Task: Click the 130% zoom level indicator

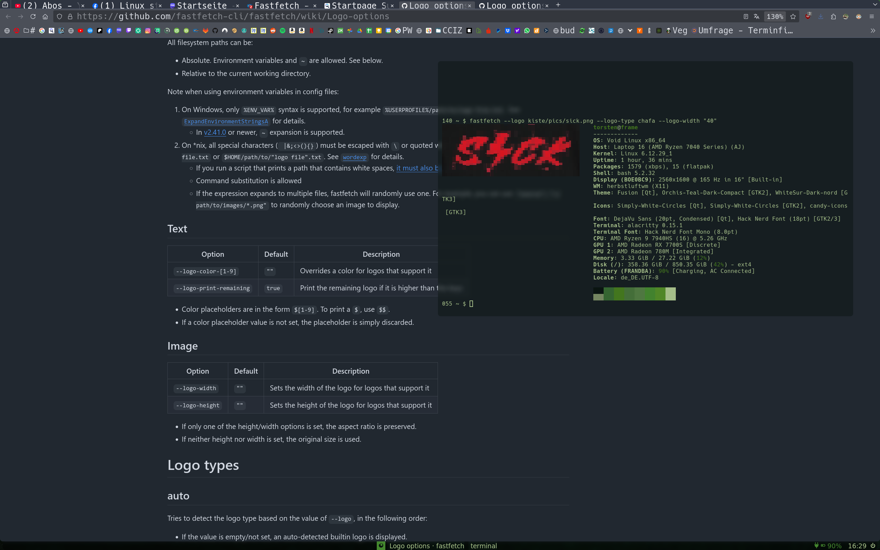Action: pyautogui.click(x=774, y=16)
